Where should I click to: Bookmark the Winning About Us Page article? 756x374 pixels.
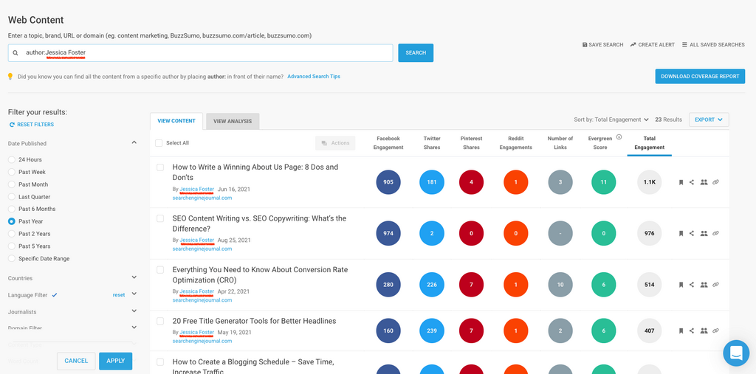[681, 182]
